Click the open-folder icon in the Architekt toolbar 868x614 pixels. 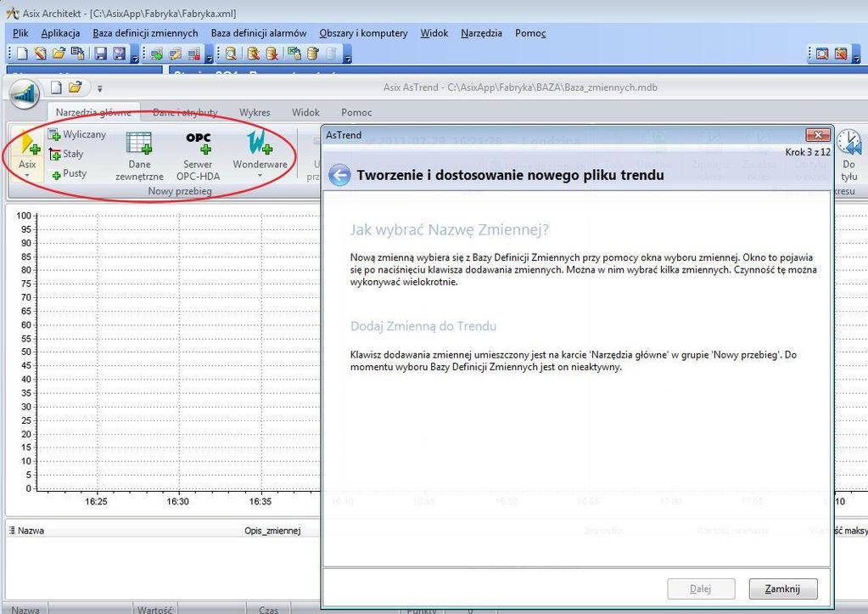(59, 54)
